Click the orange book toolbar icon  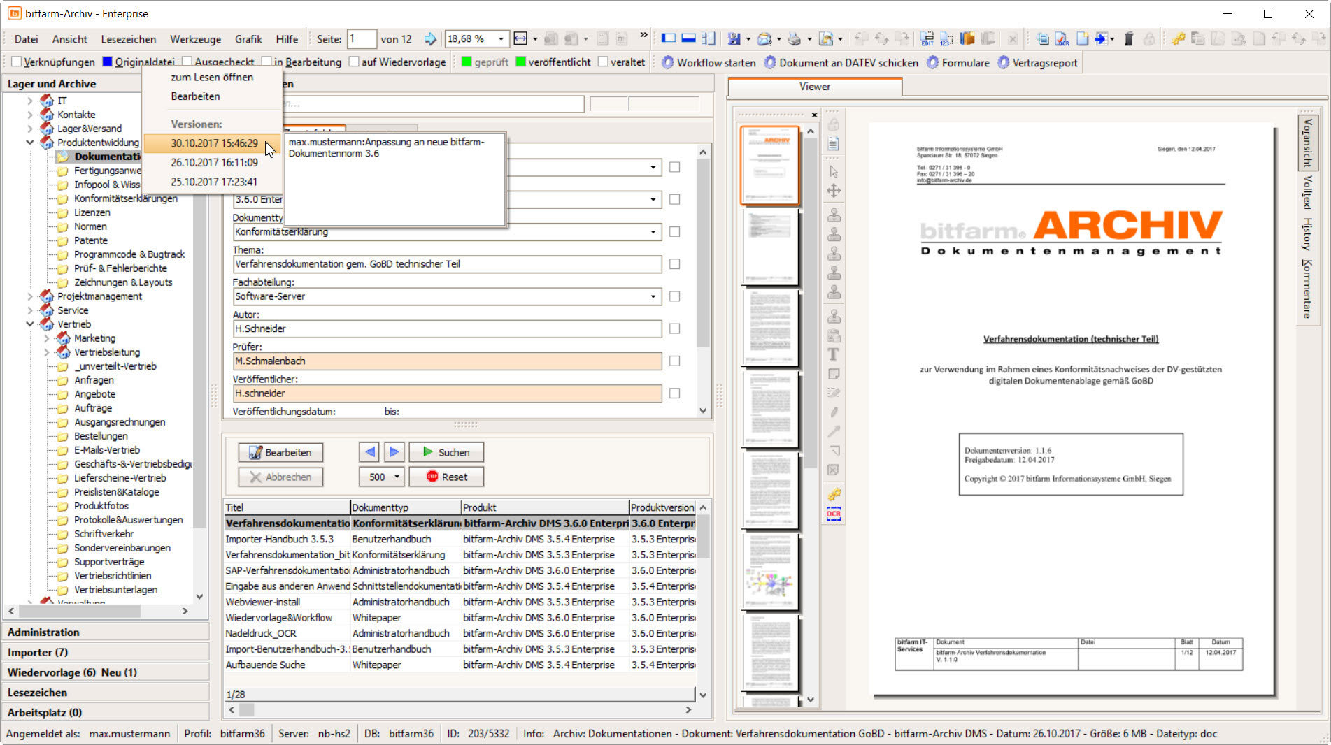(x=967, y=39)
